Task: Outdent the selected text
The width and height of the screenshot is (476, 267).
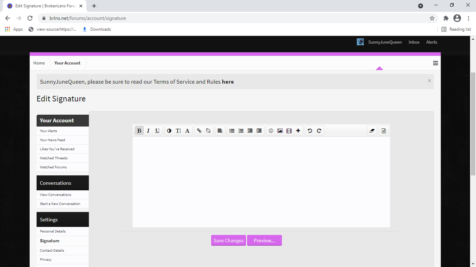Action: [x=250, y=131]
